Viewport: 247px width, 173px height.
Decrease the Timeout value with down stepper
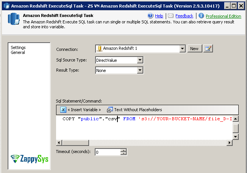(x=123, y=153)
